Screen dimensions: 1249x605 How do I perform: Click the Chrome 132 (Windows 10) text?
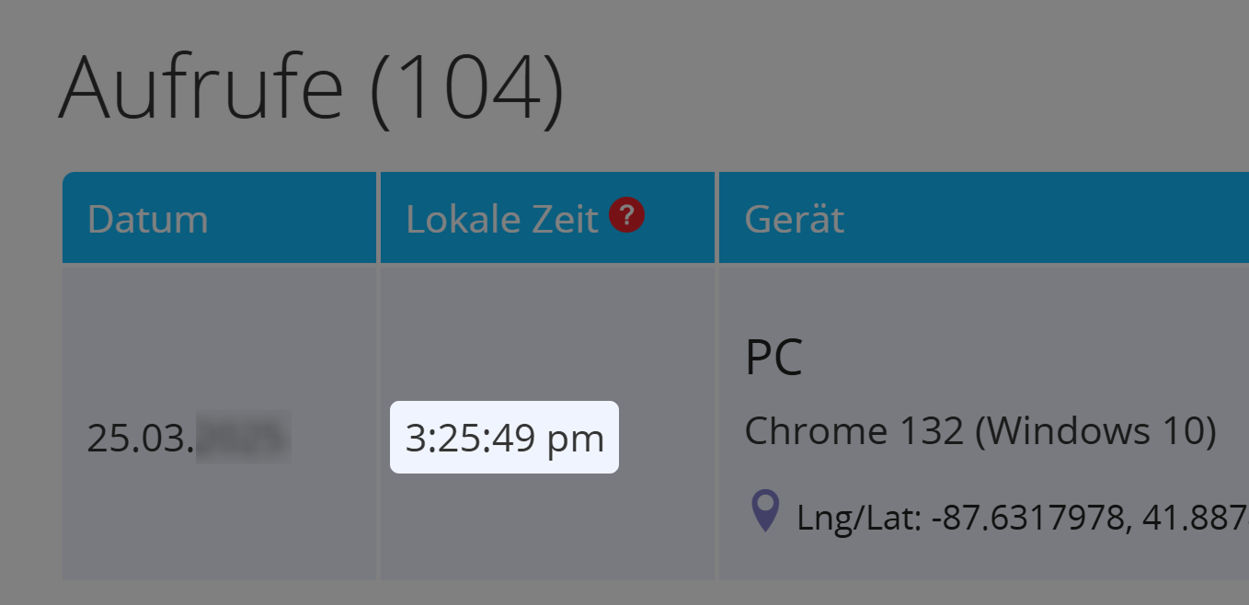[x=980, y=430]
